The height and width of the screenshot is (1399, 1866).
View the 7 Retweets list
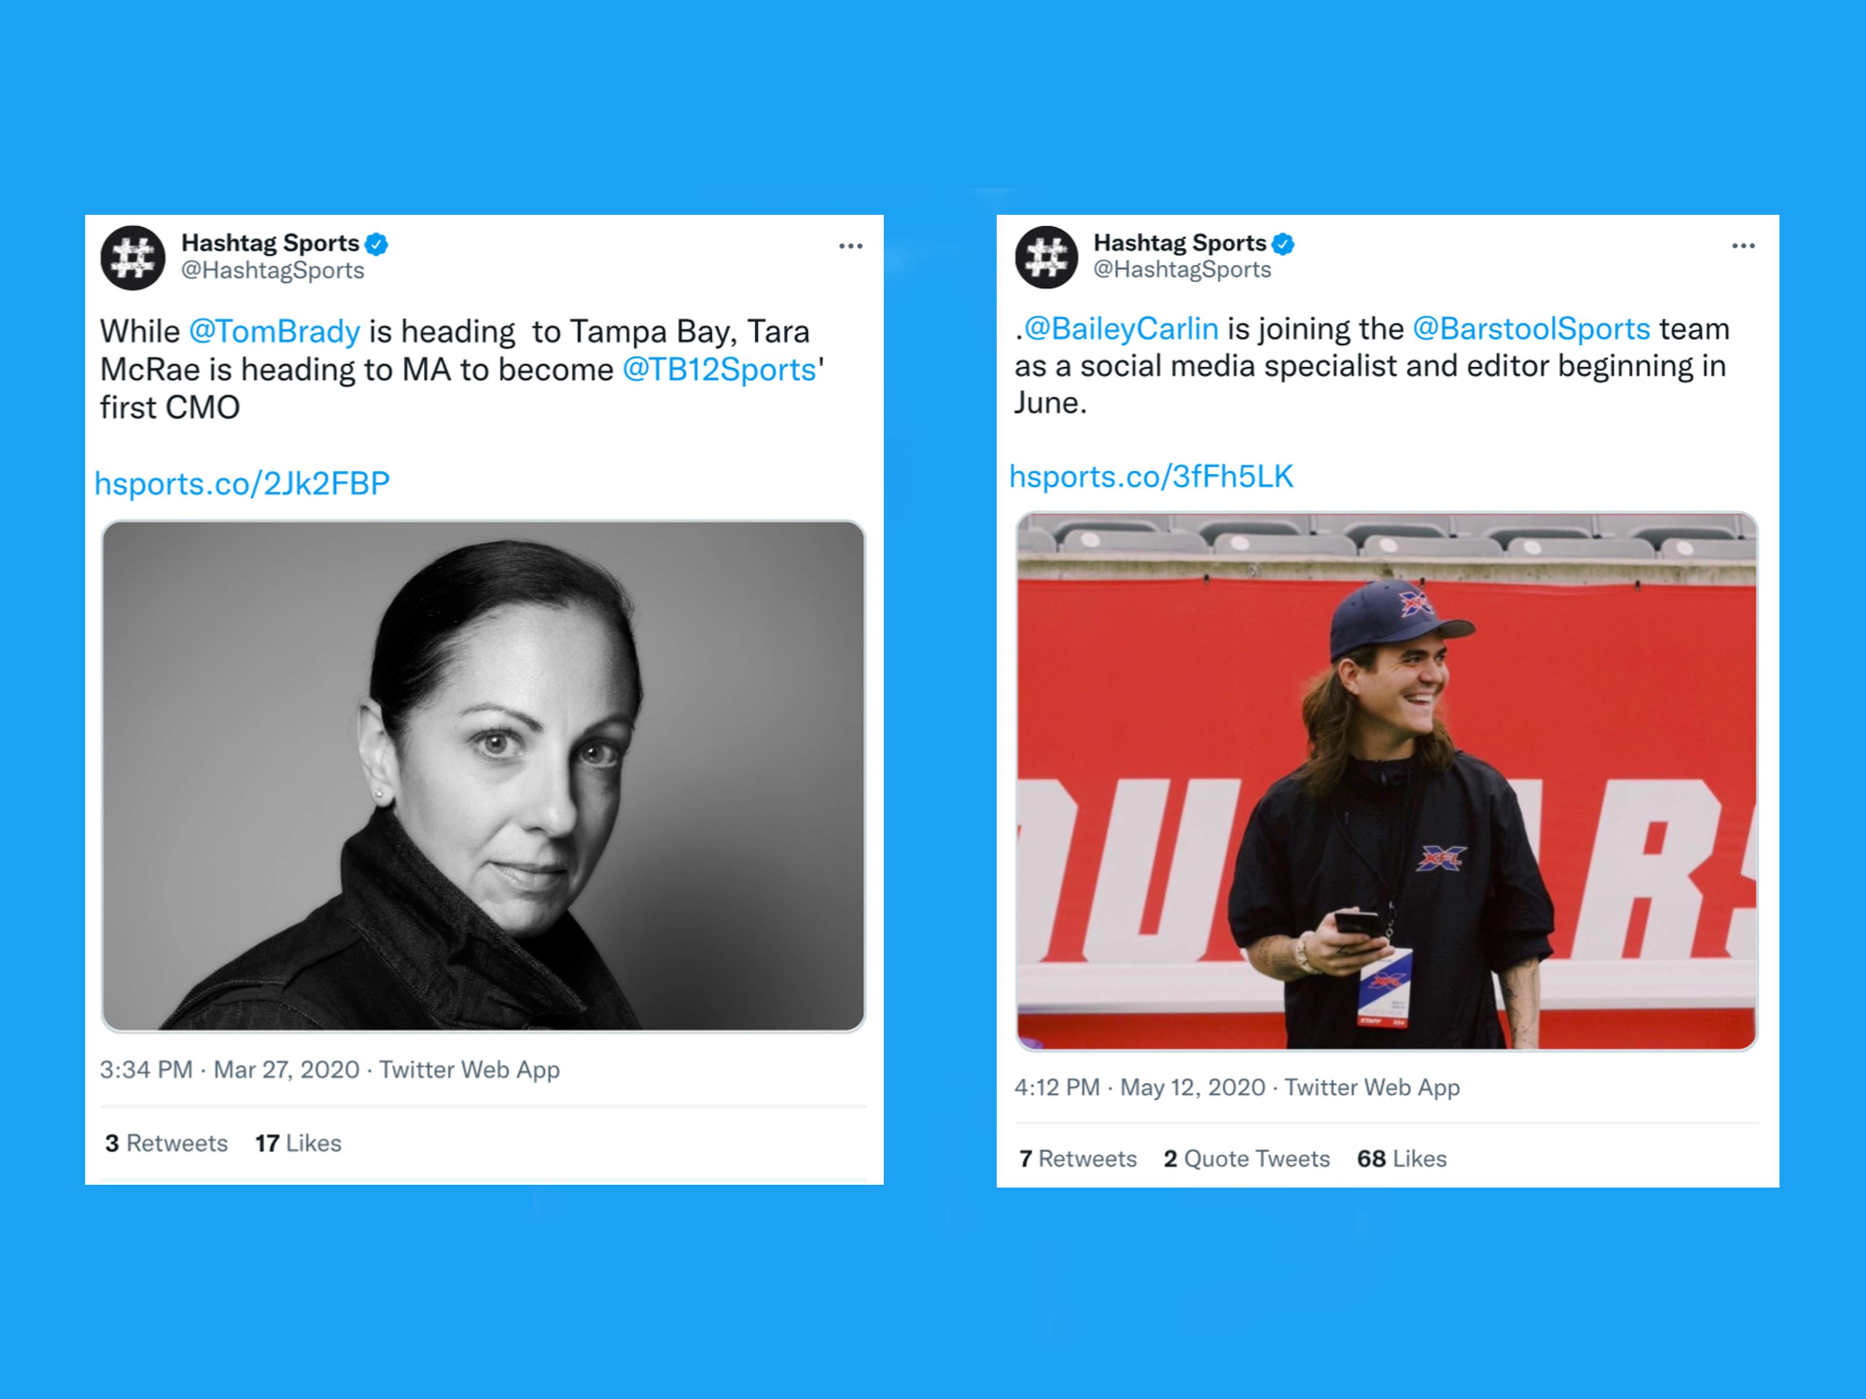pyautogui.click(x=1078, y=1159)
